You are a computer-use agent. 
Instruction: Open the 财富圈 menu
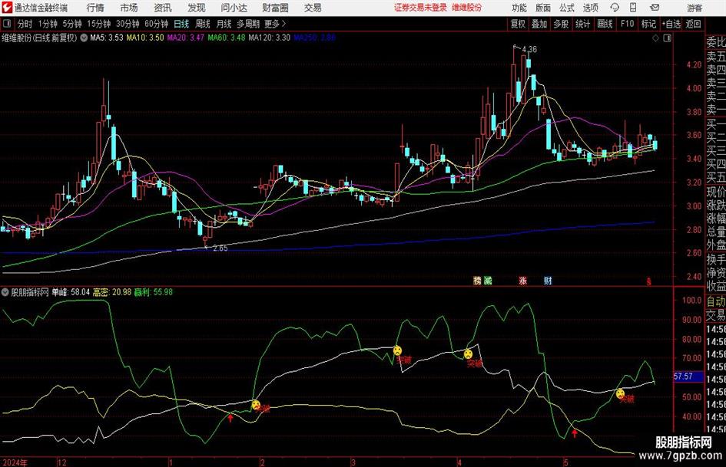[x=275, y=8]
